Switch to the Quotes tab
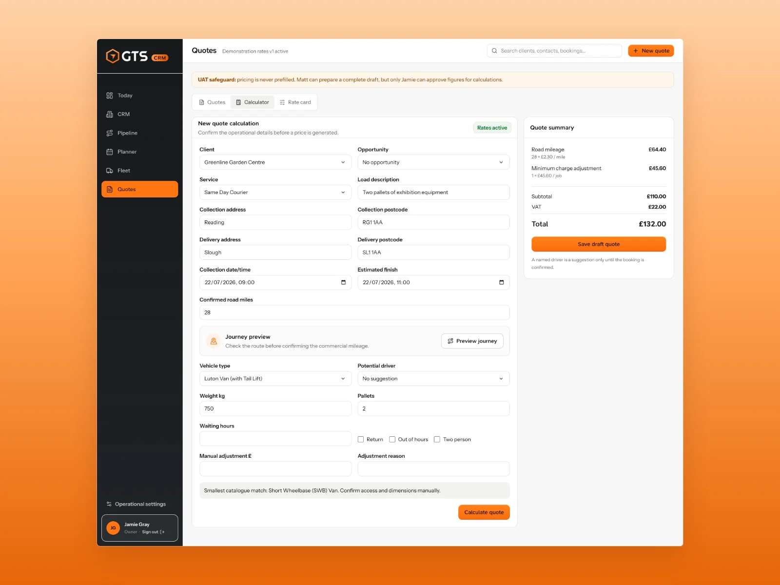The image size is (780, 585). [212, 102]
